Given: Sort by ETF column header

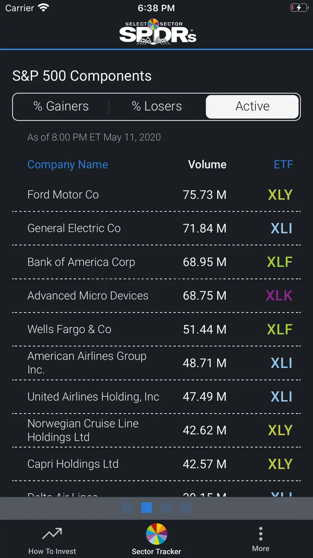Looking at the screenshot, I should [283, 165].
